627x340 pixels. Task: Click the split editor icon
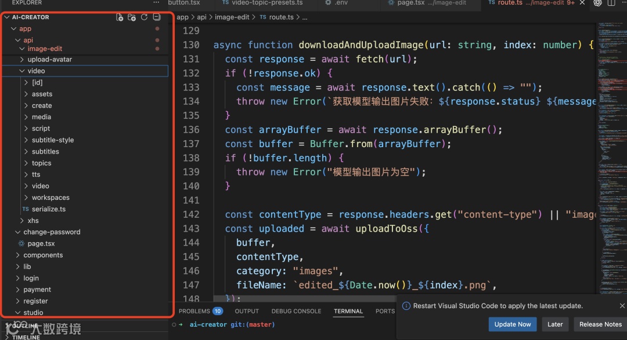[x=611, y=3]
